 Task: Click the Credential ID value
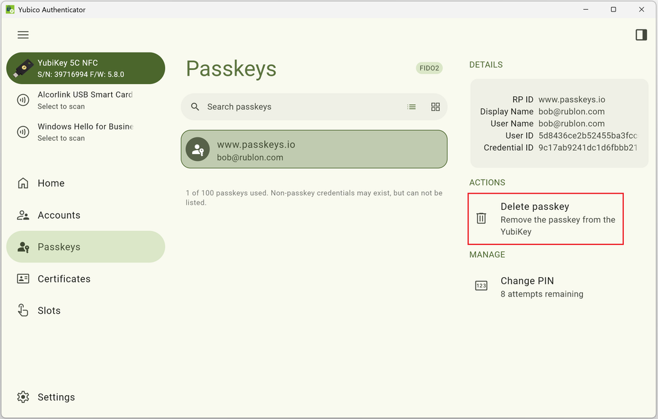(588, 148)
